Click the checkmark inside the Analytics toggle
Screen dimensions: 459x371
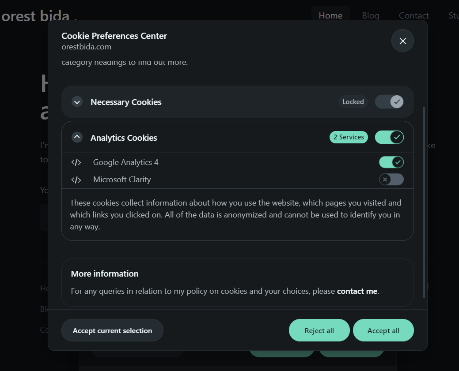(x=396, y=137)
